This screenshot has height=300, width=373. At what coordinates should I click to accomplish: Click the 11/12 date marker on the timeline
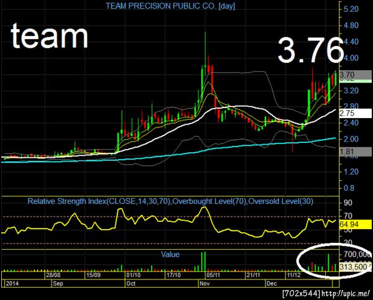point(293,275)
